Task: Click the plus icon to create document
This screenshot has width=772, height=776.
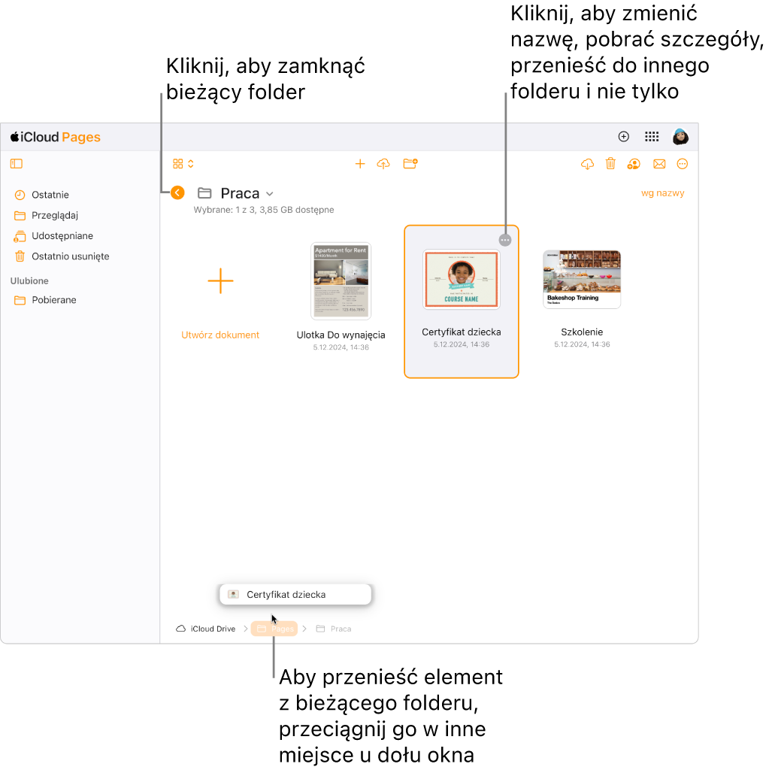Action: click(360, 164)
